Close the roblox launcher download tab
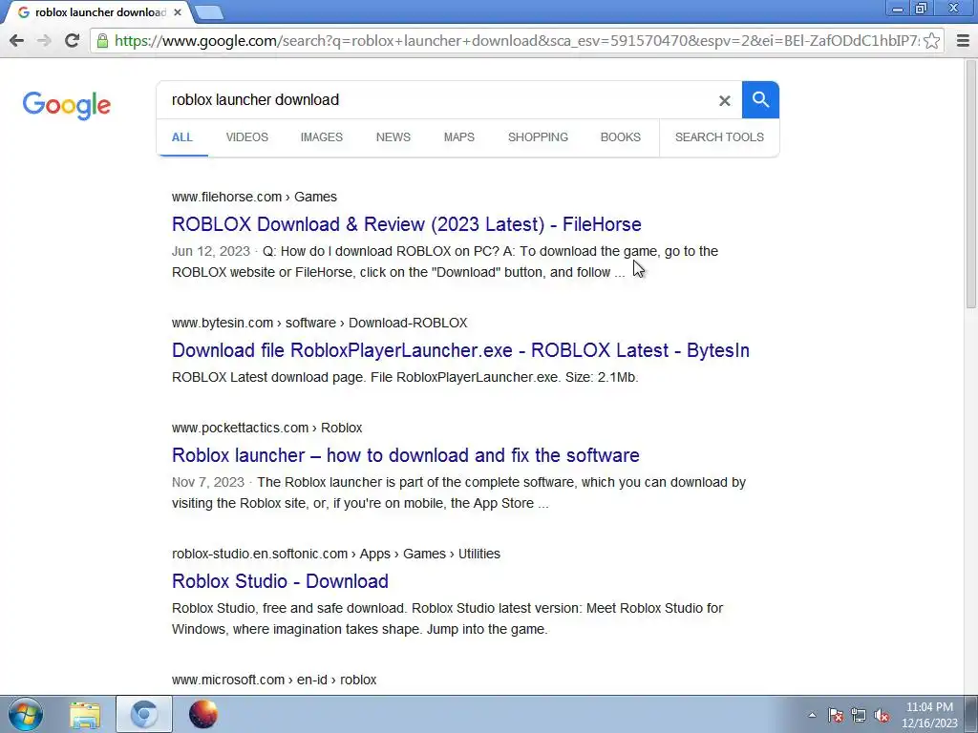This screenshot has width=978, height=733. 178,12
